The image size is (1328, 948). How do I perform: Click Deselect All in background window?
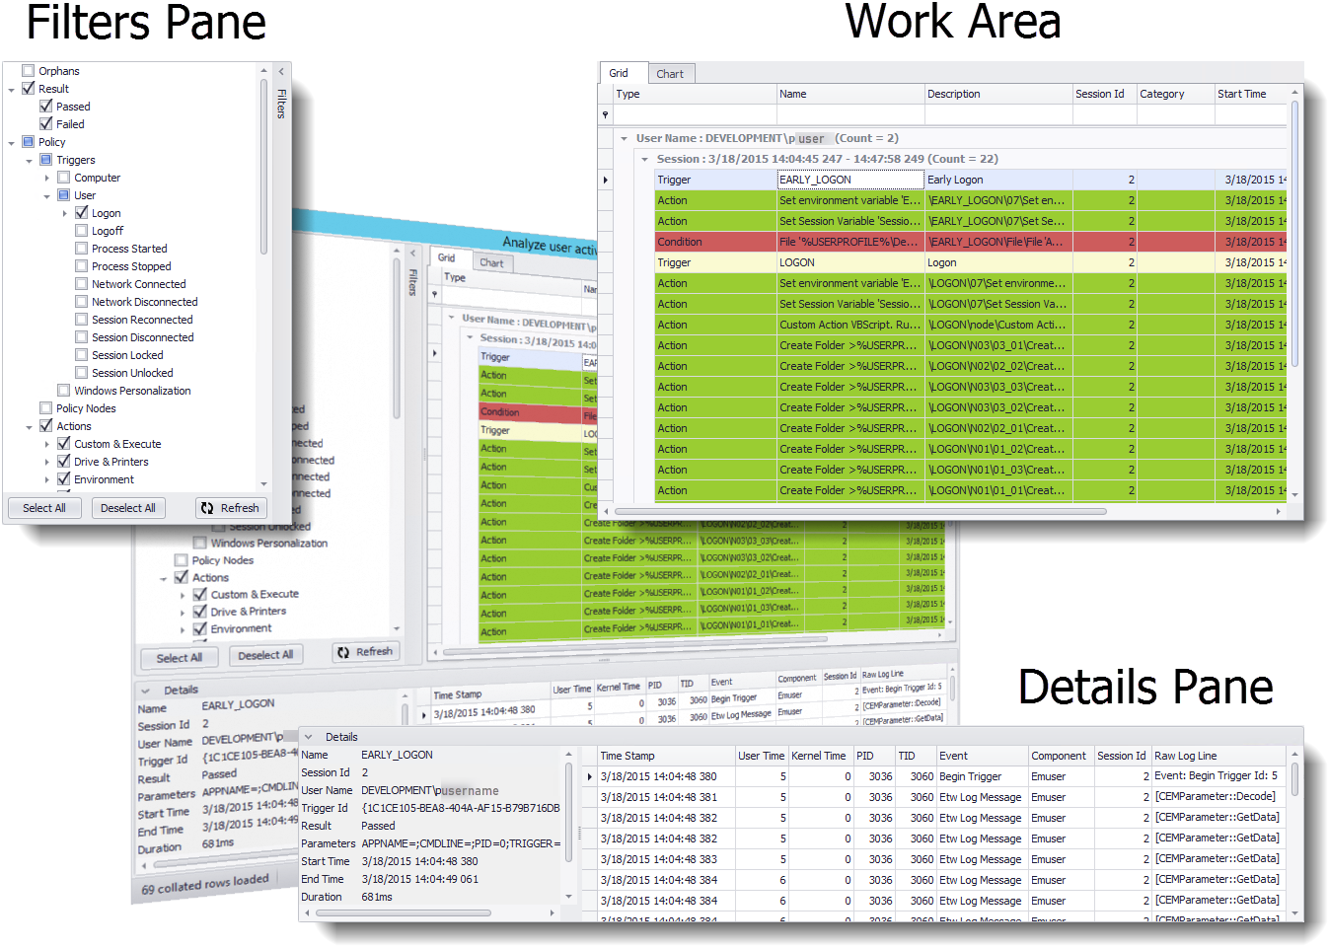click(265, 655)
